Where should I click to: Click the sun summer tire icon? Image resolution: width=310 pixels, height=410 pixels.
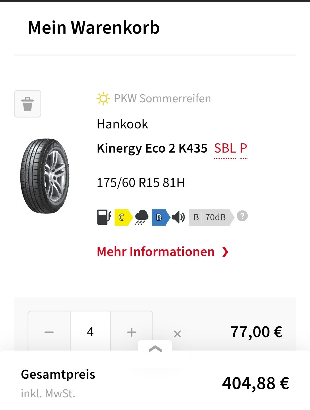[103, 99]
